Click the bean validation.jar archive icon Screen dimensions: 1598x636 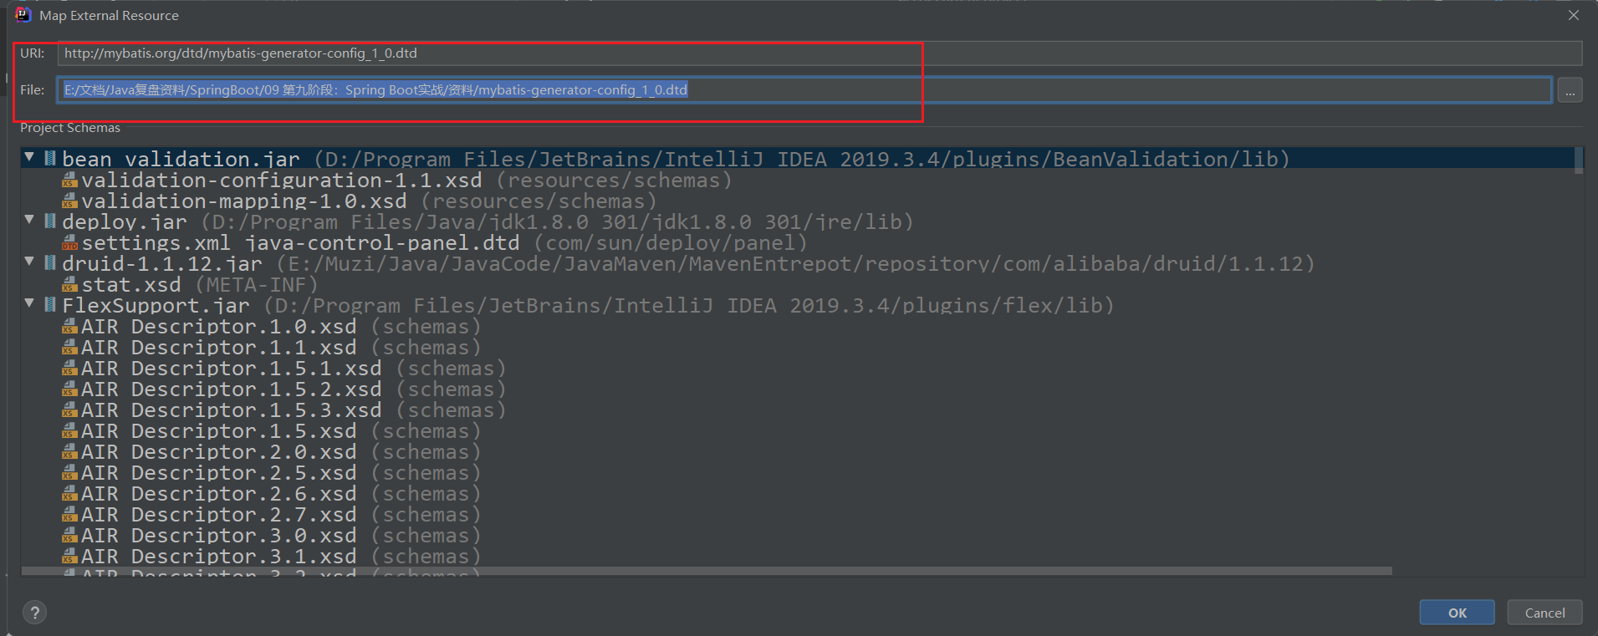[50, 157]
